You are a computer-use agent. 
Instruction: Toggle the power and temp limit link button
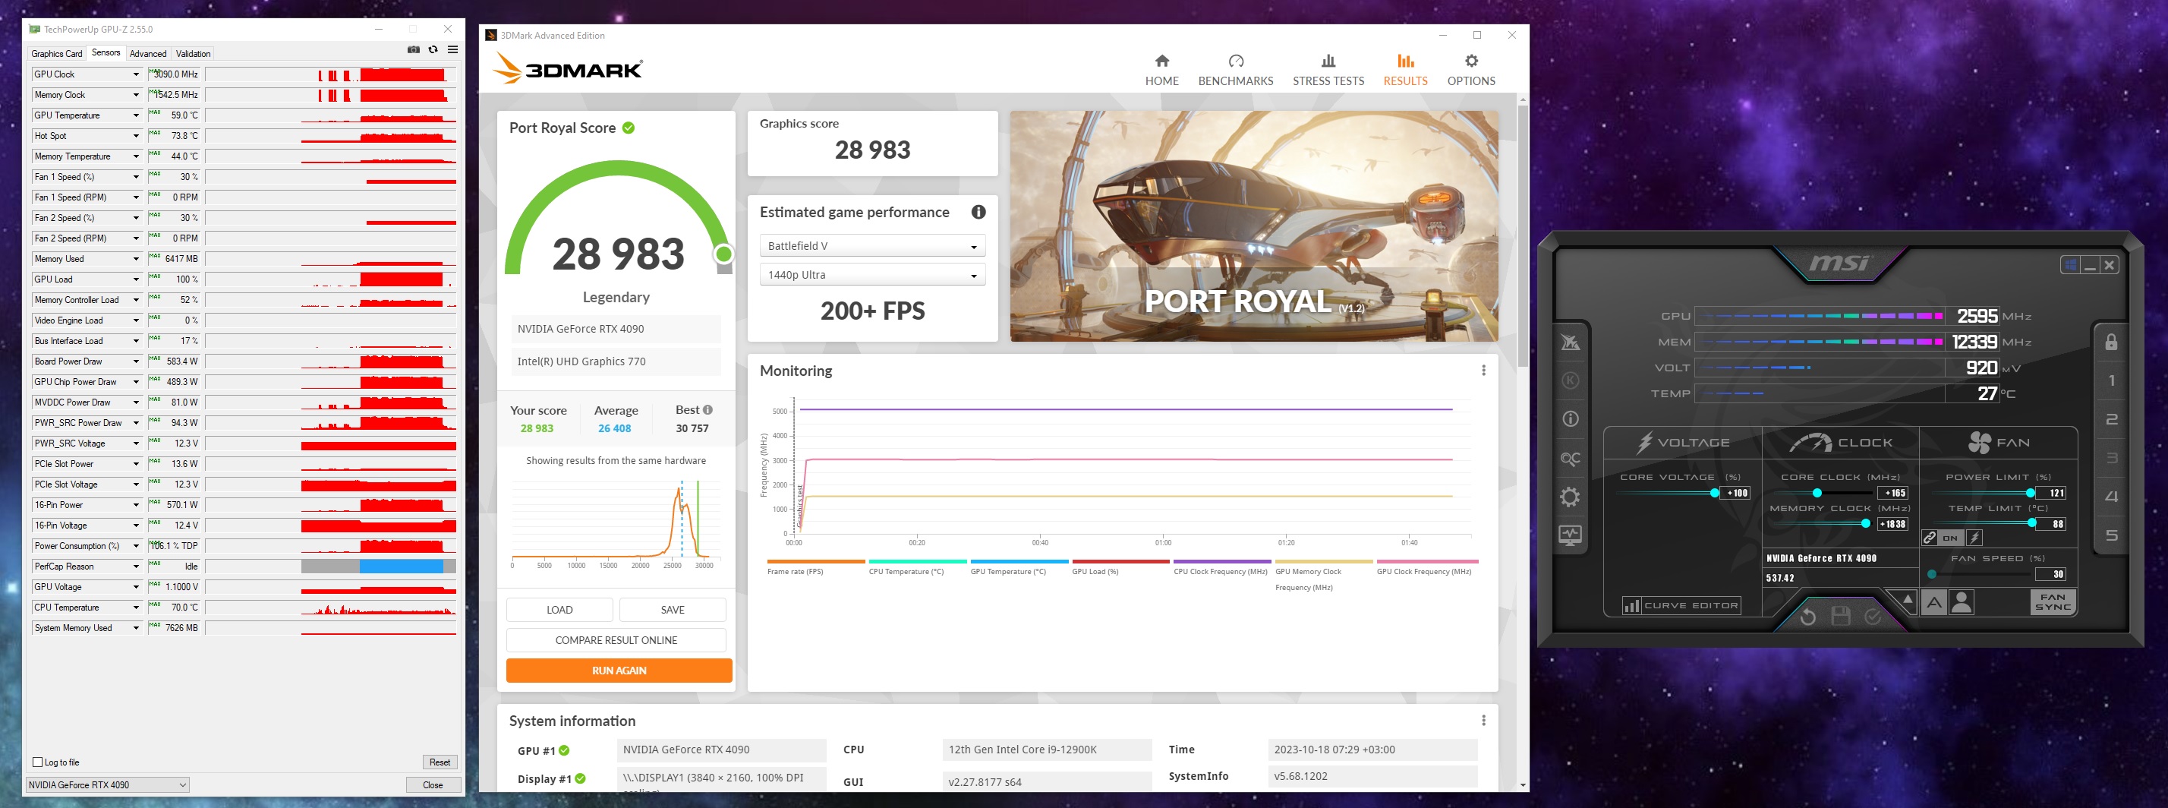pyautogui.click(x=1930, y=538)
